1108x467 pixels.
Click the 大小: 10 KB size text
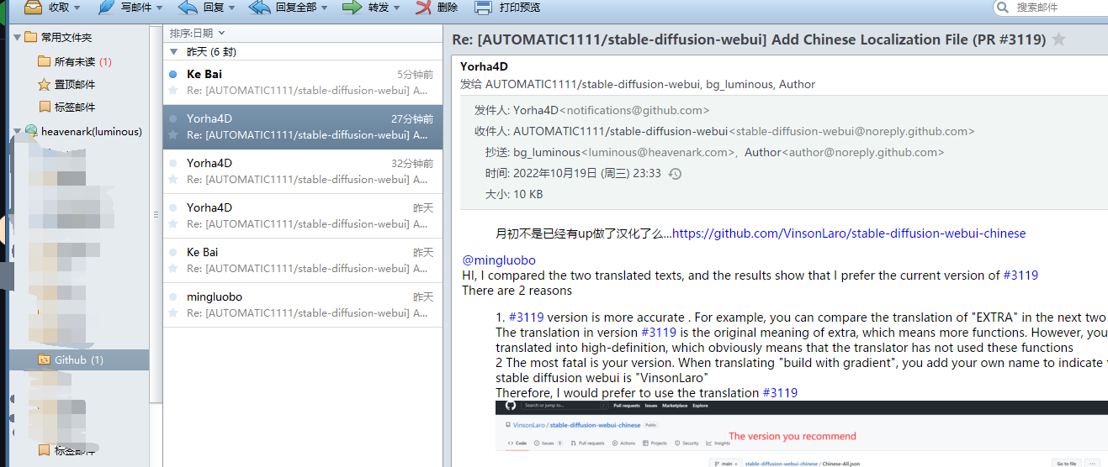pos(514,195)
